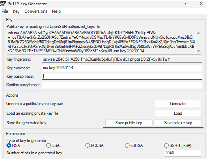Select the EdDSA key type
The image size is (207, 159).
(x=134, y=145)
